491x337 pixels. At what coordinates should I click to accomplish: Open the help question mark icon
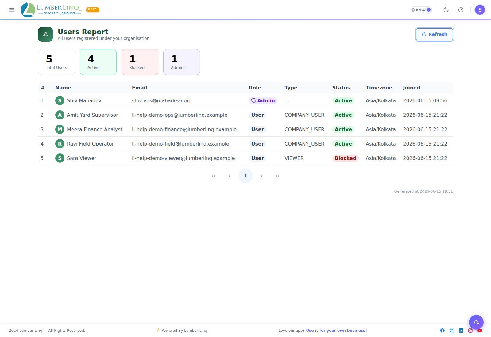click(x=461, y=10)
